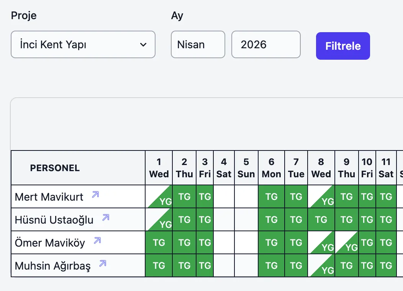Select Muhsin Ağırbaş's TG cell on 7 Tue
Viewport: 403px width, 291px height.
pos(296,265)
